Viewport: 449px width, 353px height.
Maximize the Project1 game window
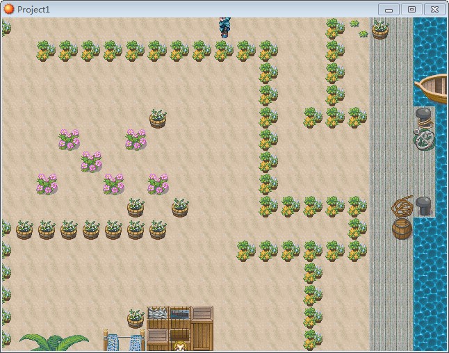(411, 10)
